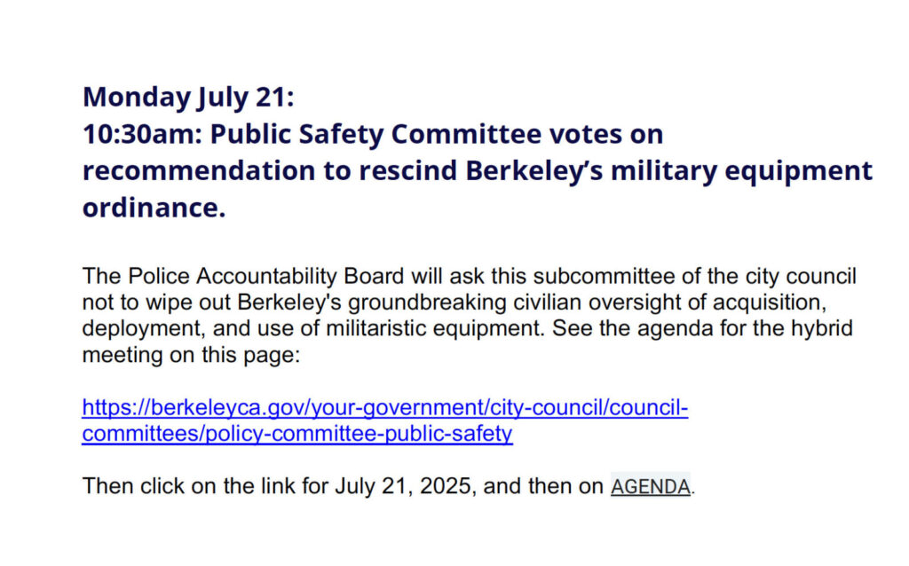909x566 pixels.
Task: Click 'recommendation to rescind' in the heading
Action: point(270,171)
